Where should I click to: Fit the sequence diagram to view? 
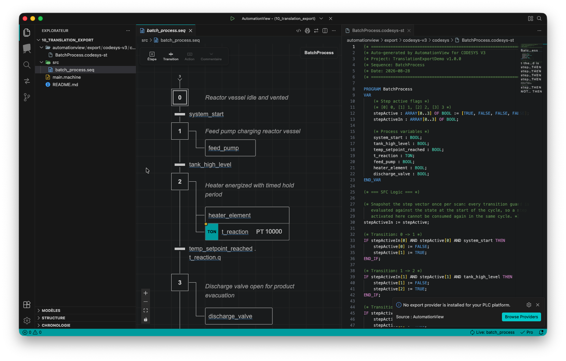(x=146, y=311)
